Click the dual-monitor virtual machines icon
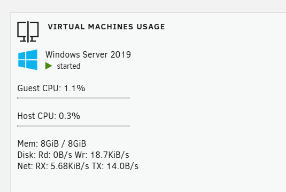The height and width of the screenshot is (192, 286). point(28,31)
